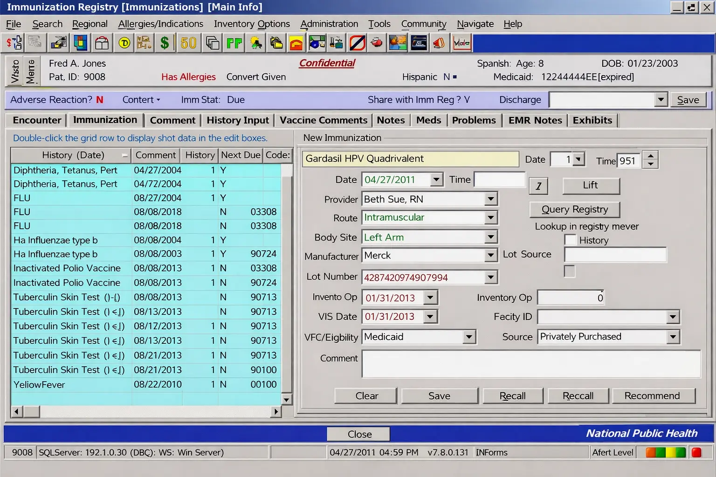Click the speaker announcement toolbar icon

click(x=439, y=42)
